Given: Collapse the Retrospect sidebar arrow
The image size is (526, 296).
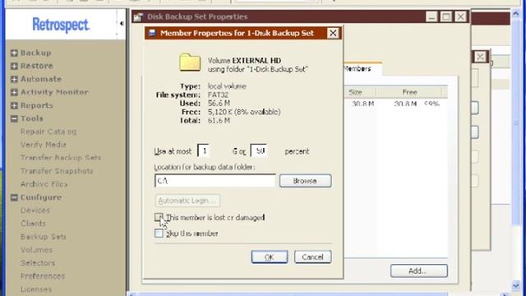Looking at the screenshot, I should pyautogui.click(x=121, y=24).
